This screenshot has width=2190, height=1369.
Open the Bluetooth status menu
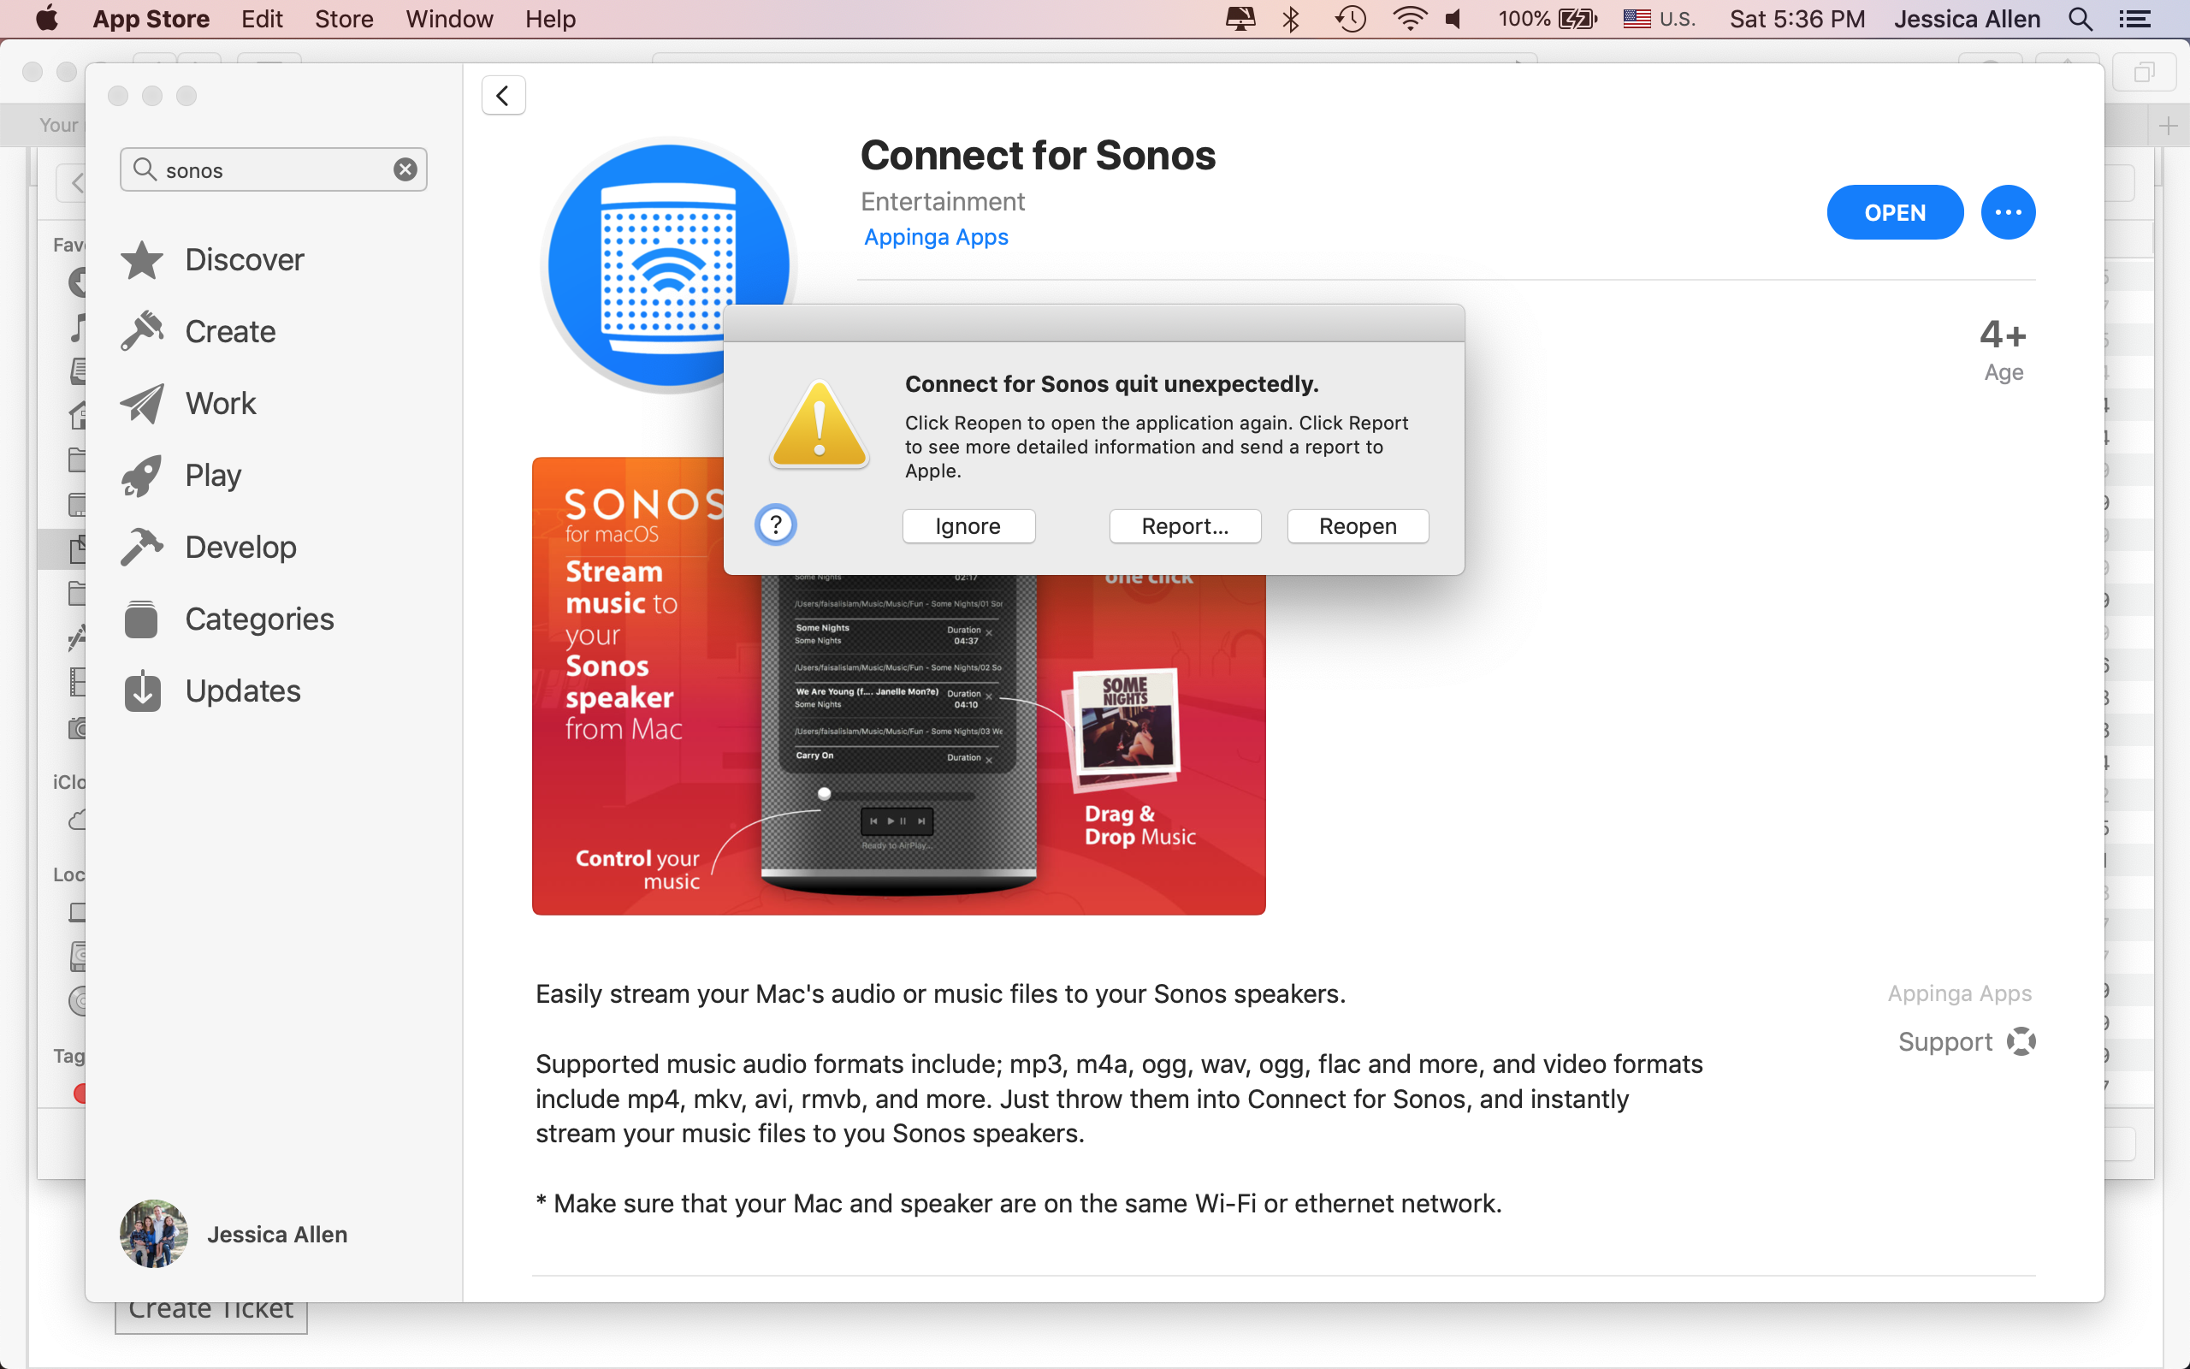1290,19
